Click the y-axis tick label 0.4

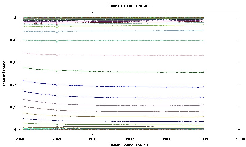click(x=13, y=85)
